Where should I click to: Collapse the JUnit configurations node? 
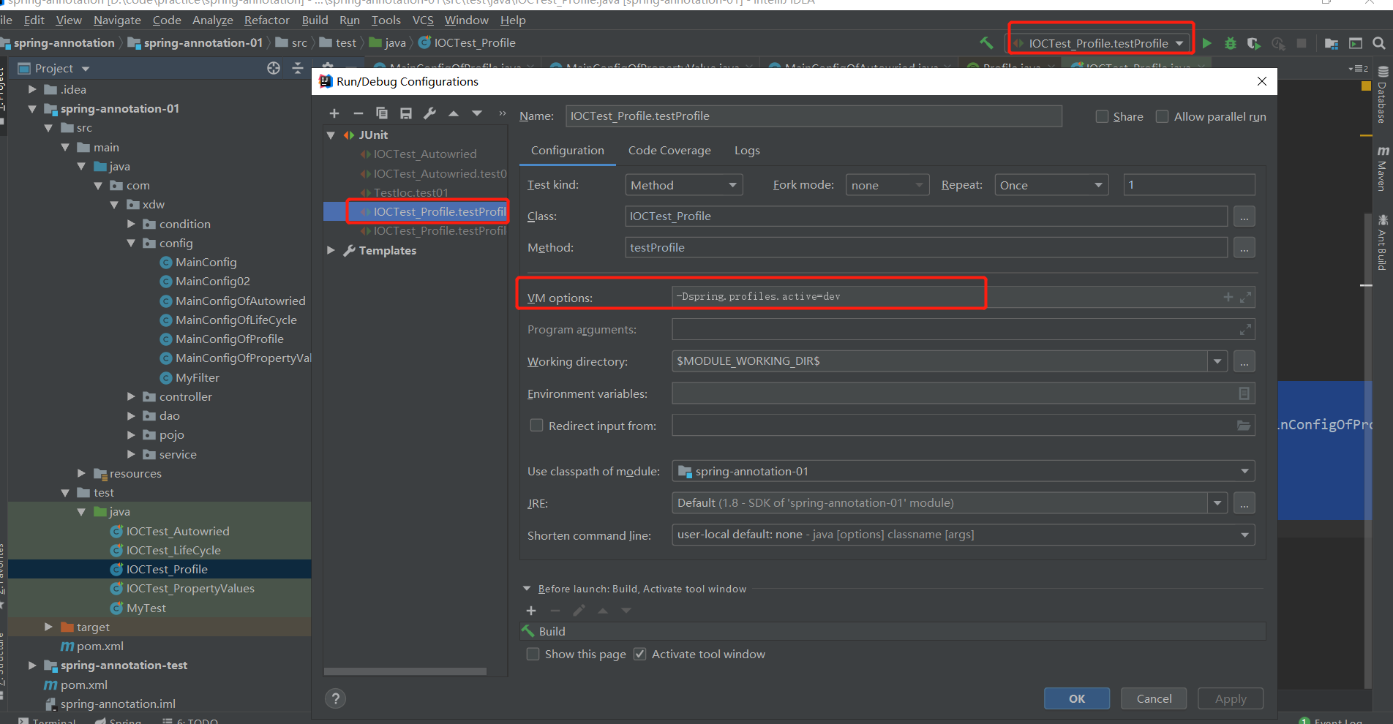point(331,135)
